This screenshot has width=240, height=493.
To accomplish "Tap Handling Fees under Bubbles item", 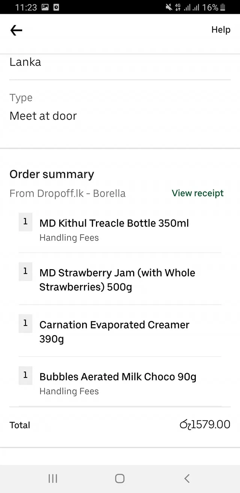I will [x=69, y=391].
